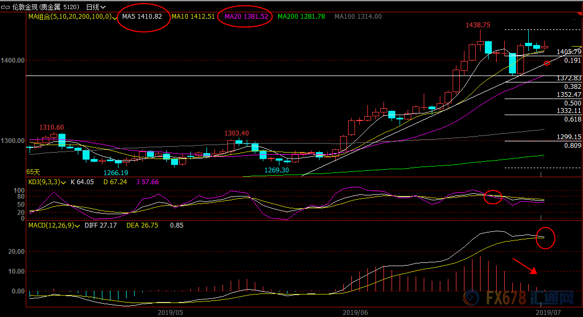Viewport: 583px width, 317px height.
Task: Expand the KDJ(9,3,3) indicator dropdown
Action: click(63, 182)
